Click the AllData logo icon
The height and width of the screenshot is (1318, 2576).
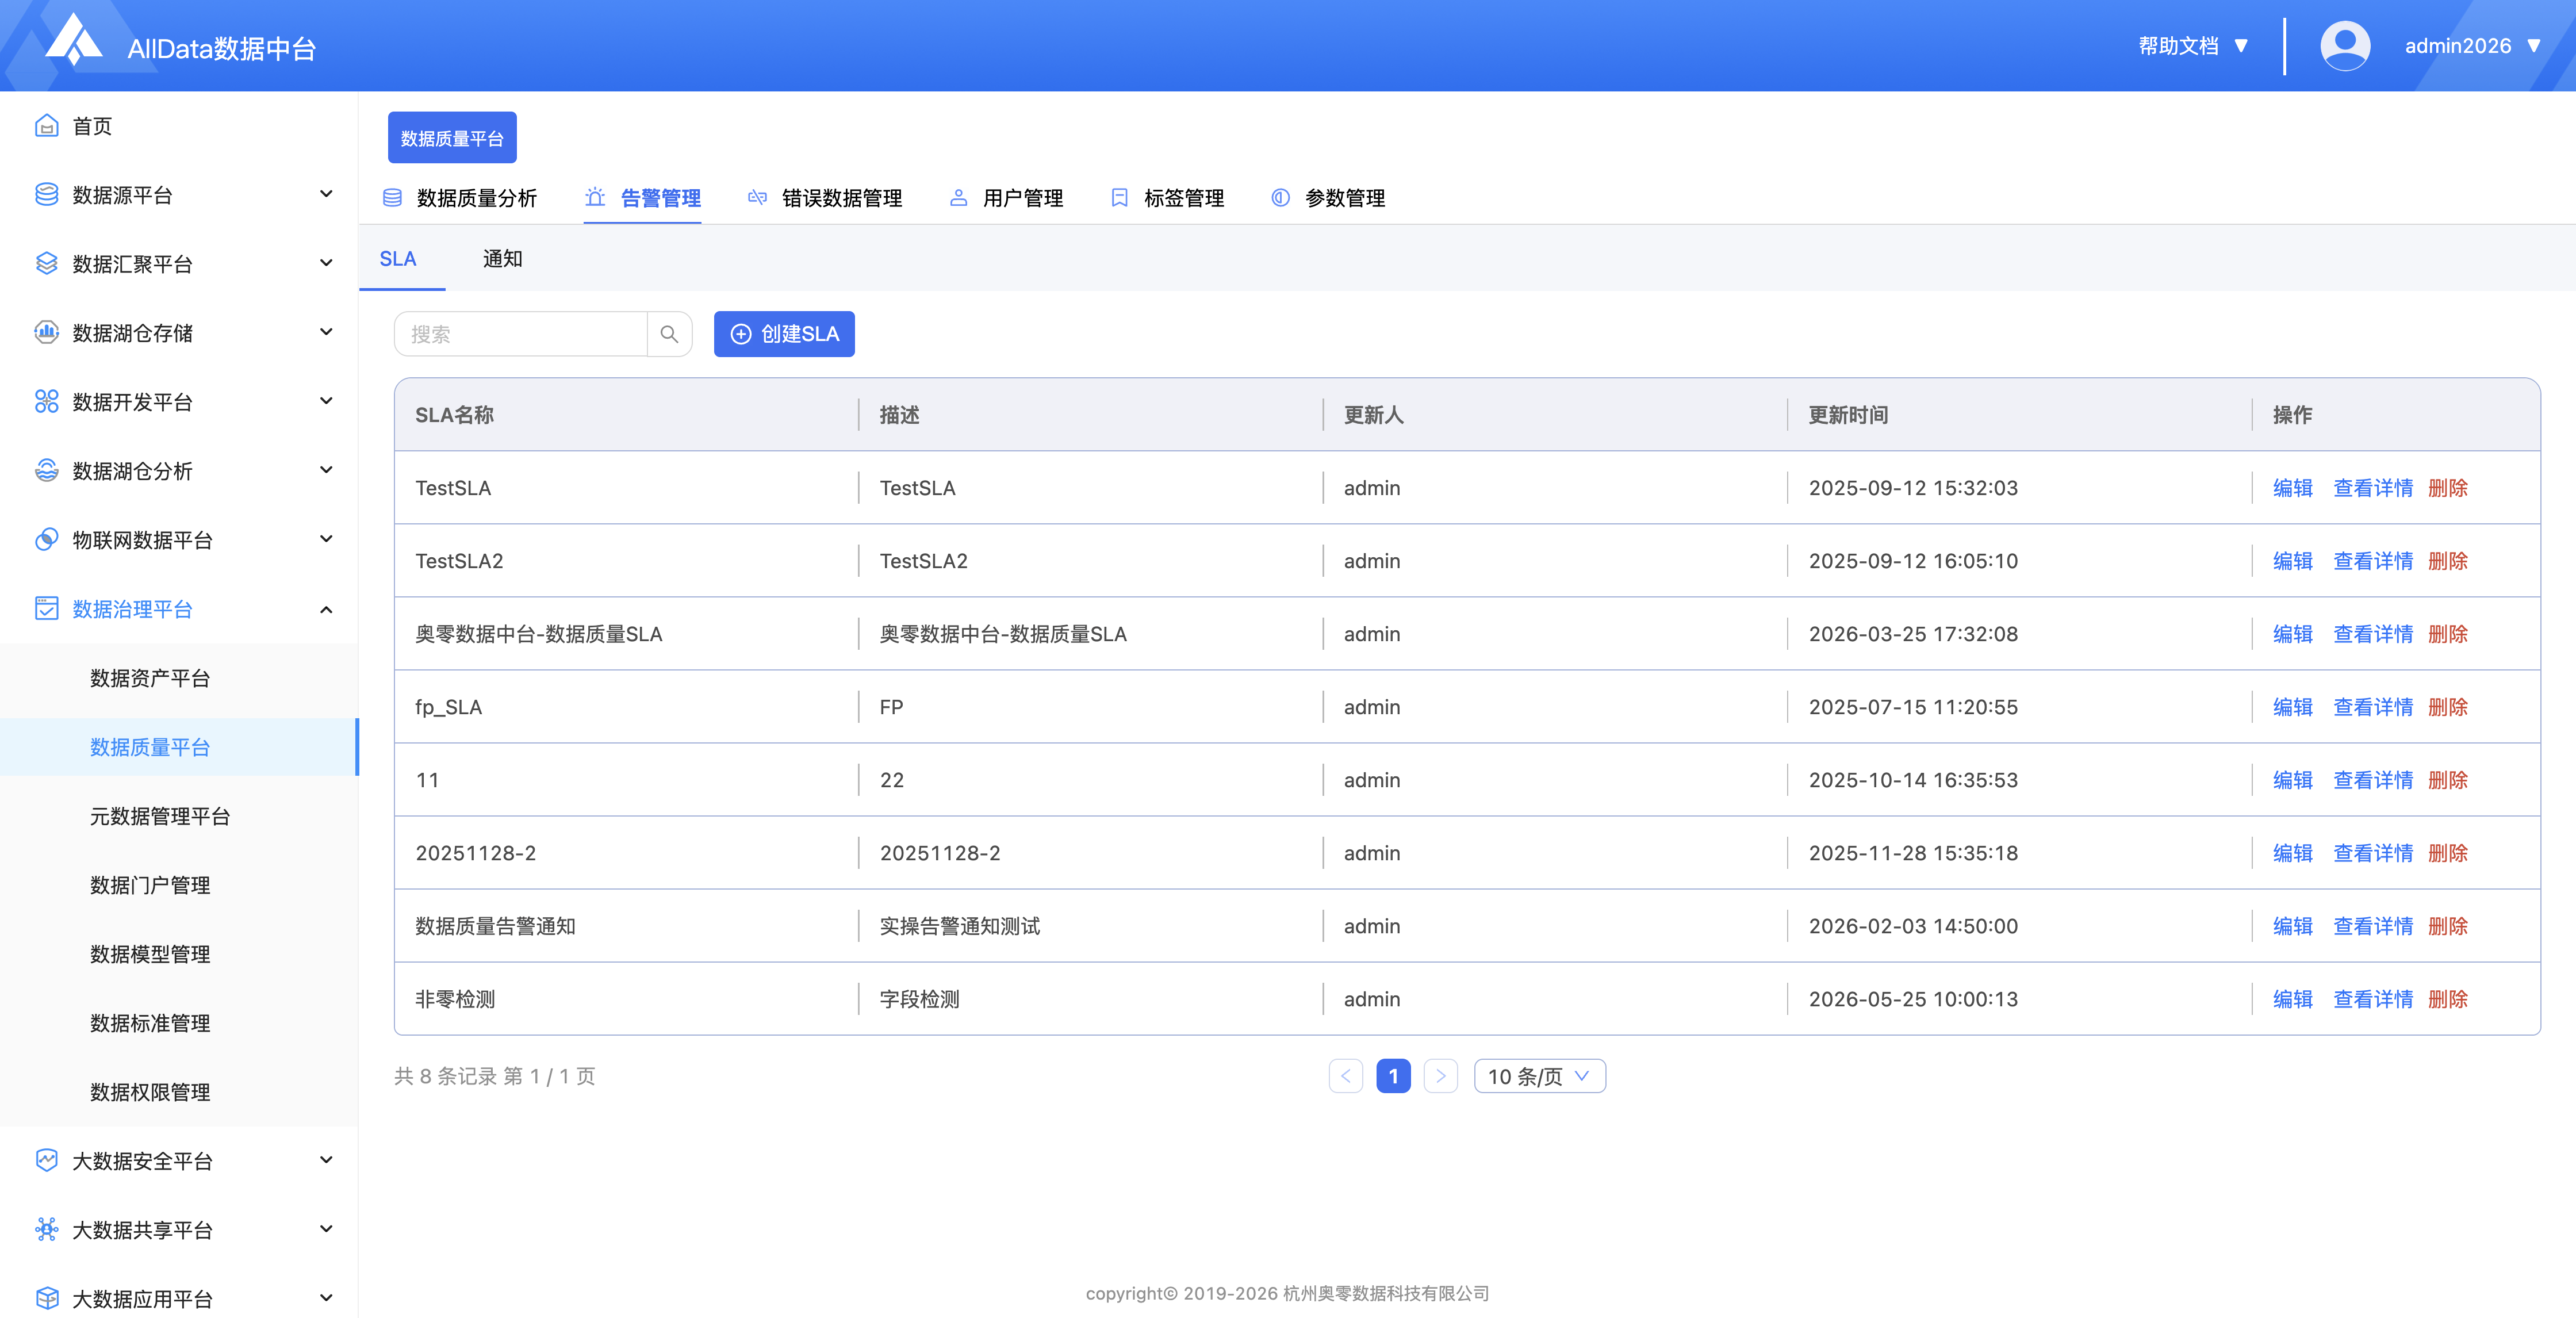point(73,40)
